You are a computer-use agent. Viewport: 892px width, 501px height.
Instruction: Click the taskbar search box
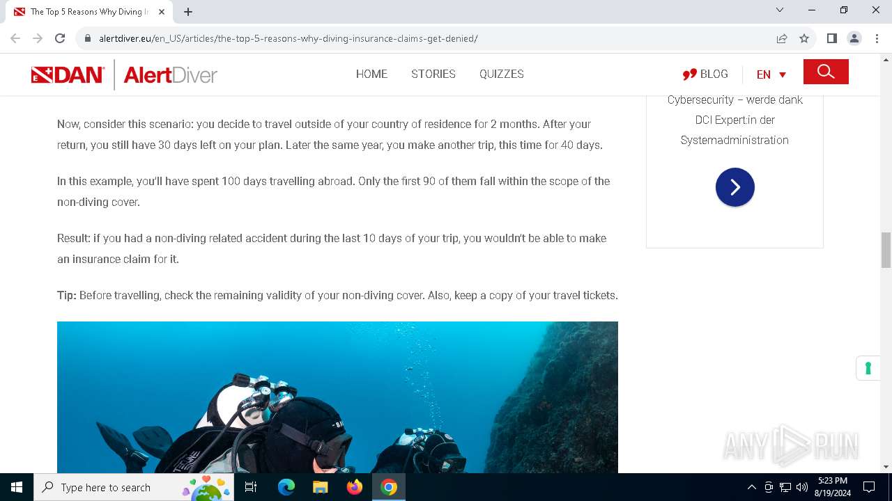(x=133, y=487)
